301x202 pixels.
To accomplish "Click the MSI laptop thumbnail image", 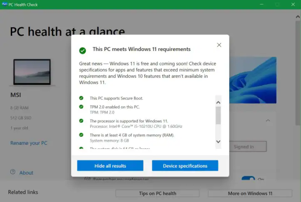I will 32,72.
